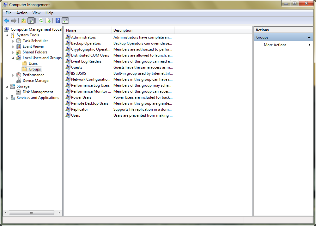Expand the Performance node
This screenshot has width=316, height=226.
(x=13, y=75)
